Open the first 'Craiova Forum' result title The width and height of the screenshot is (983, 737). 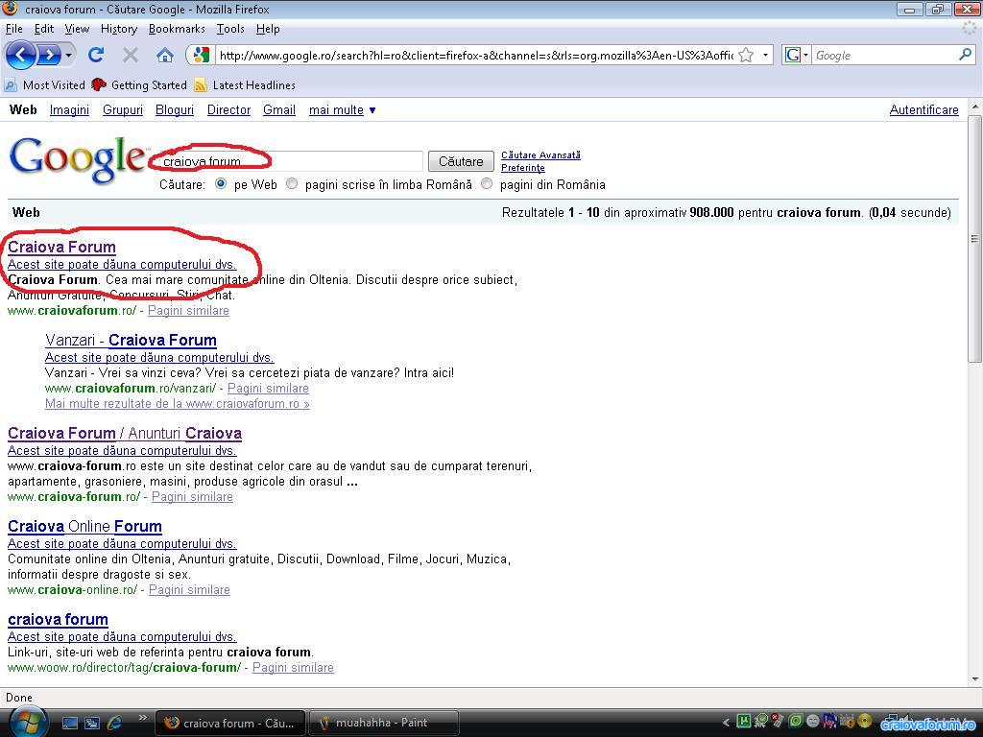tap(61, 247)
